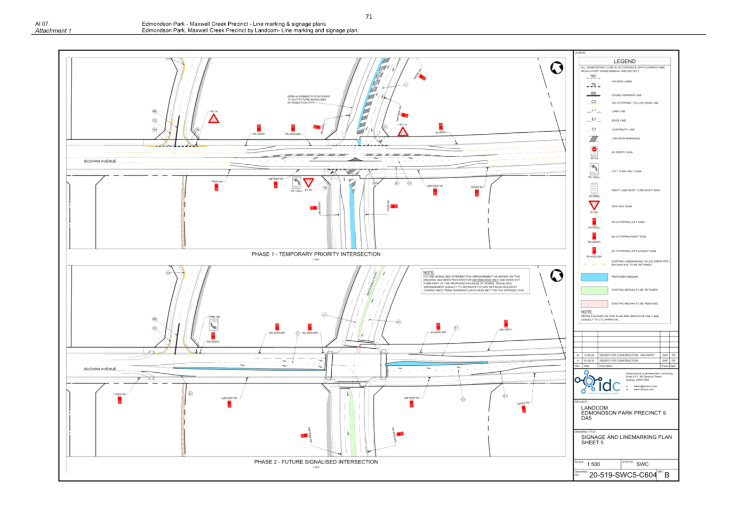
Task: Click the idc company logo
Action: point(597,383)
